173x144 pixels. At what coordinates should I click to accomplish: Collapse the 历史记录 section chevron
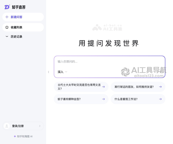point(7,37)
